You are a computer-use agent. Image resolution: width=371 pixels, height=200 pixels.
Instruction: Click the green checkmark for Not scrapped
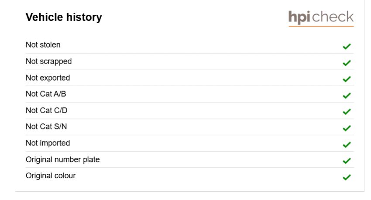(347, 63)
